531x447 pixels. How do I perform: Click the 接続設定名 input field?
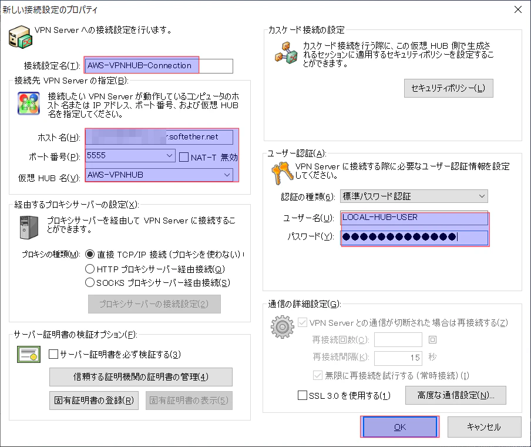159,65
